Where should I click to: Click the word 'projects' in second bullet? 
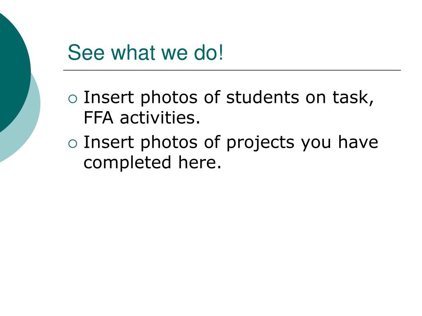click(260, 143)
